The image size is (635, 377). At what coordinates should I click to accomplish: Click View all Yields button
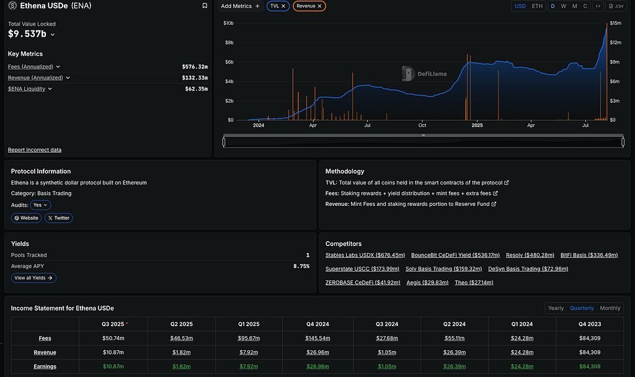click(x=33, y=278)
